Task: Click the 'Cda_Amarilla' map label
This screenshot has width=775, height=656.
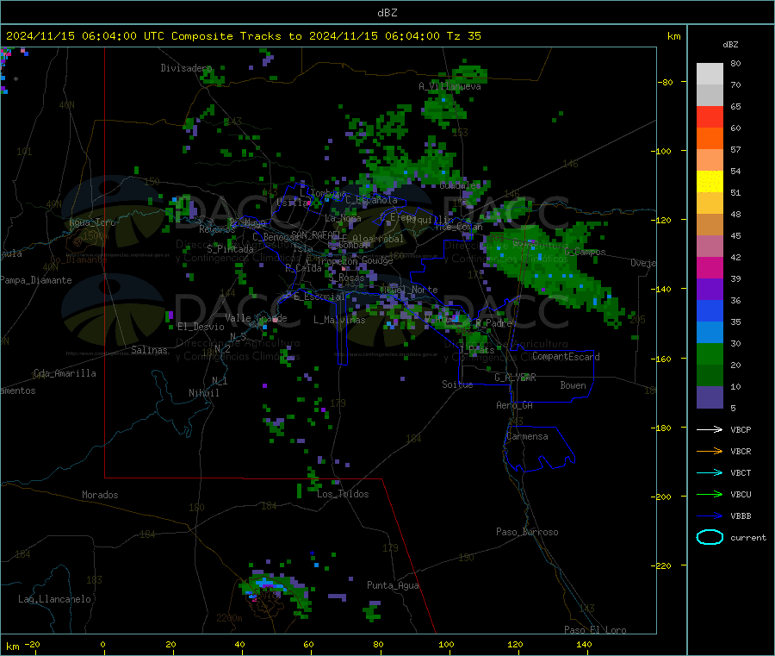Action: click(65, 373)
